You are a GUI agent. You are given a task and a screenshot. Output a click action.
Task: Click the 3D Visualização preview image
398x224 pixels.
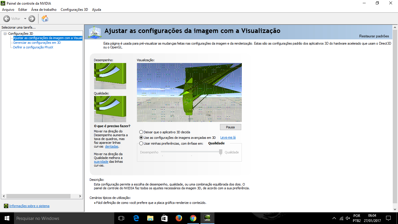pyautogui.click(x=189, y=92)
